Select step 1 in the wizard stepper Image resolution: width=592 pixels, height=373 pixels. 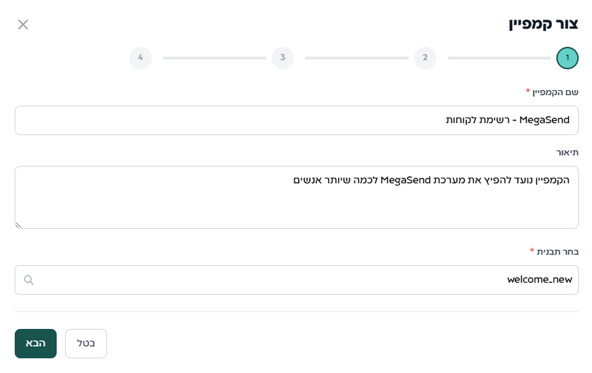[567, 57]
